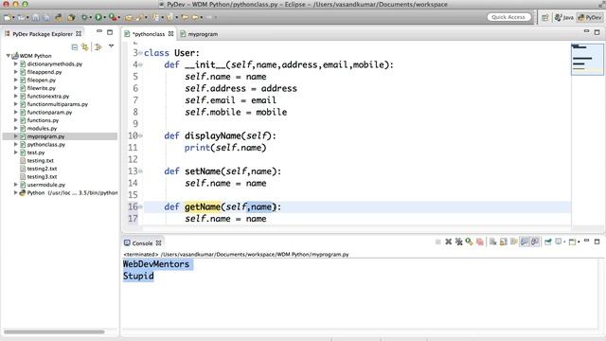Close the pythonclass editor tab
This screenshot has width=606, height=341.
(170, 34)
